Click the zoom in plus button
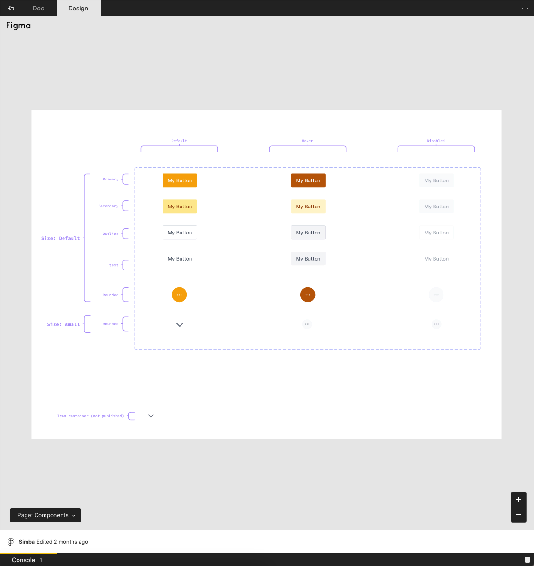The height and width of the screenshot is (566, 534). click(x=518, y=500)
